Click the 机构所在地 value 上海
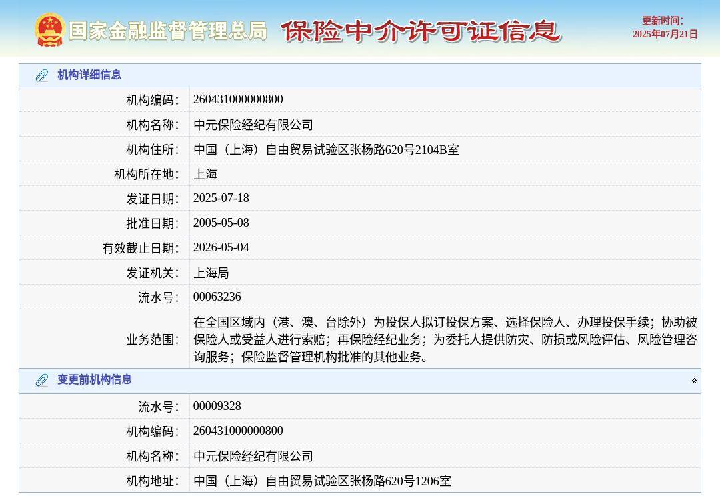 click(205, 174)
